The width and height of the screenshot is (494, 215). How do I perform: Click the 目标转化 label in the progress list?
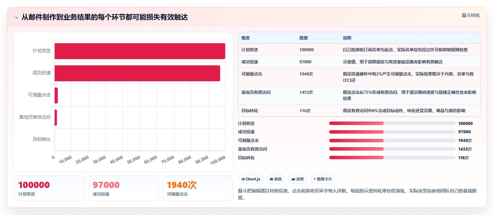click(246, 158)
